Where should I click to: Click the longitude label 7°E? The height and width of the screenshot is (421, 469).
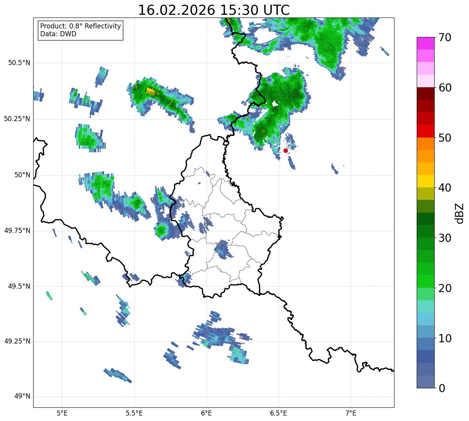tap(351, 413)
